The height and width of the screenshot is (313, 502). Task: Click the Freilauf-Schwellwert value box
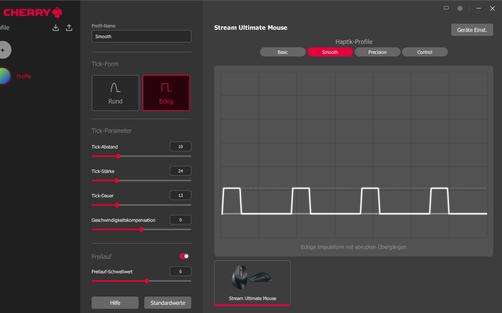pos(181,271)
